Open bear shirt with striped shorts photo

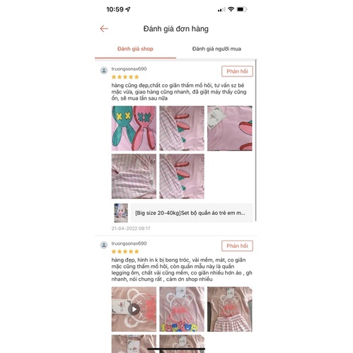coord(230,309)
